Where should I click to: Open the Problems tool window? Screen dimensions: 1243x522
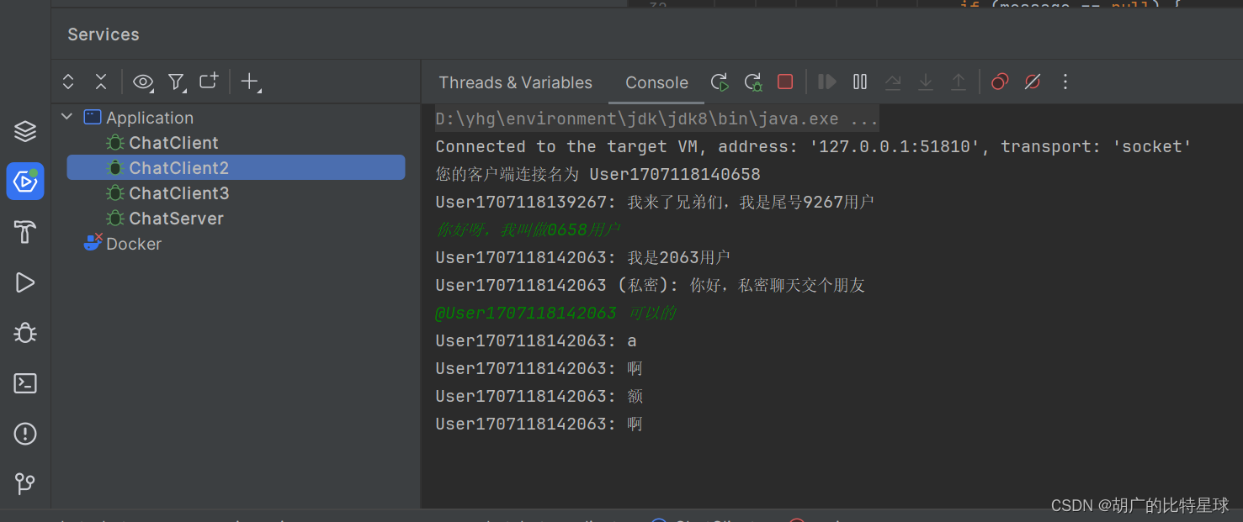[25, 434]
